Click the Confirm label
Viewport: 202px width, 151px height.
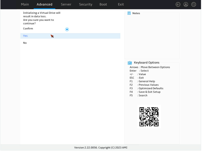pyautogui.click(x=28, y=29)
